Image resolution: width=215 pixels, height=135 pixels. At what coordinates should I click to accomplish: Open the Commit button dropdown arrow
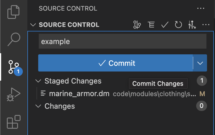pos(200,63)
